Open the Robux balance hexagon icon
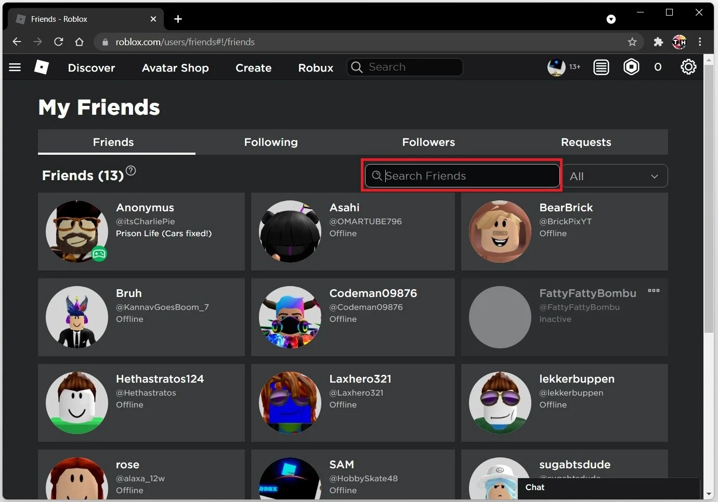This screenshot has height=502, width=718. (631, 67)
